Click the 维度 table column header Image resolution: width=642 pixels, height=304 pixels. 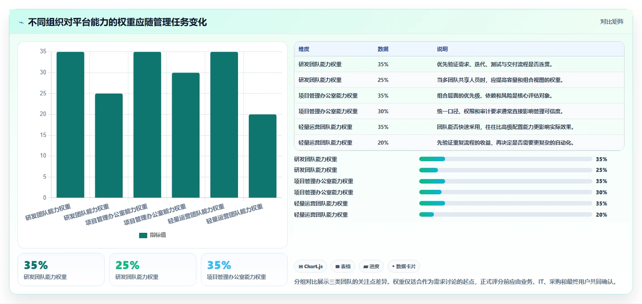point(304,49)
